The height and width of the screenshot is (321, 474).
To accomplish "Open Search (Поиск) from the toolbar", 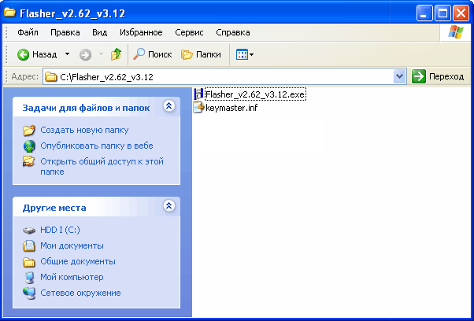I will click(x=152, y=54).
